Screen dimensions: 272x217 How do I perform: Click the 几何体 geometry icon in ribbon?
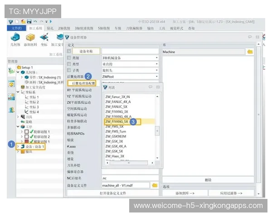tap(15, 38)
